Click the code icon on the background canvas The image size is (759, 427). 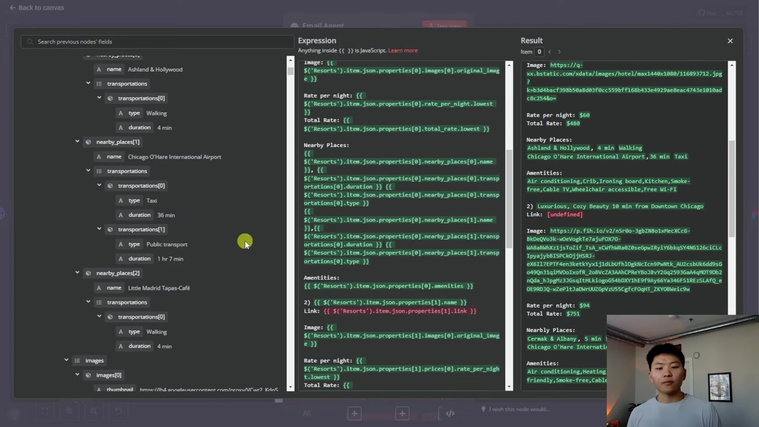point(450,413)
